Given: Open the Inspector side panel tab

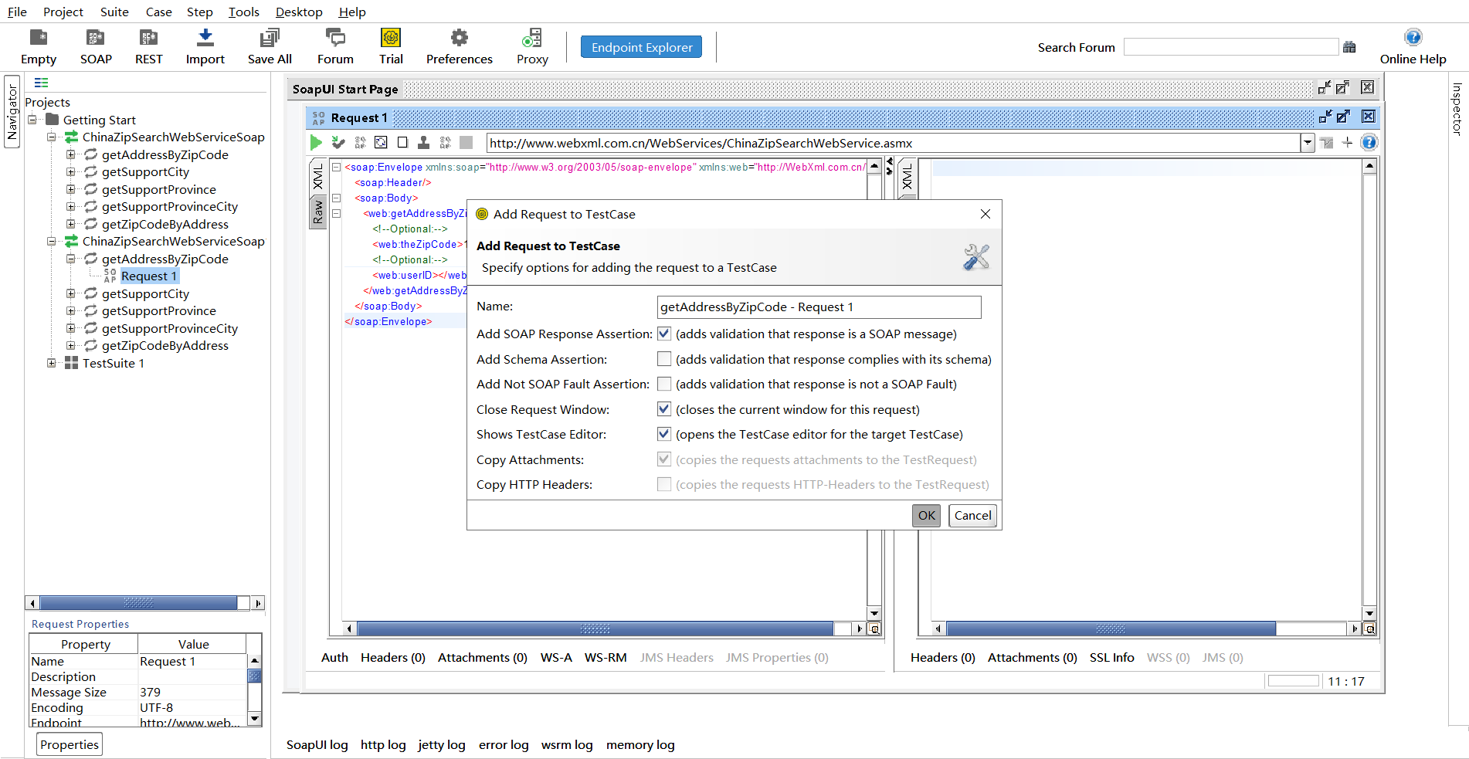Looking at the screenshot, I should coord(1457,109).
